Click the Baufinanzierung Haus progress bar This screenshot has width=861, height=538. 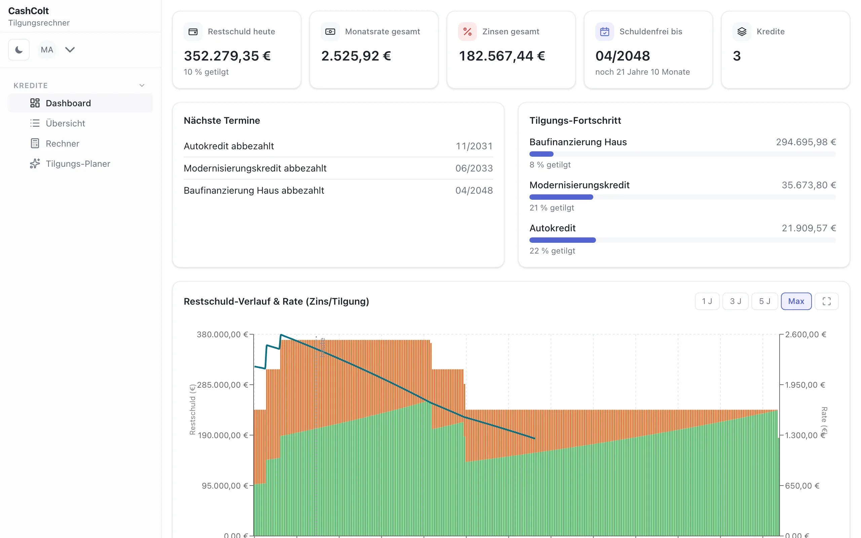click(682, 154)
